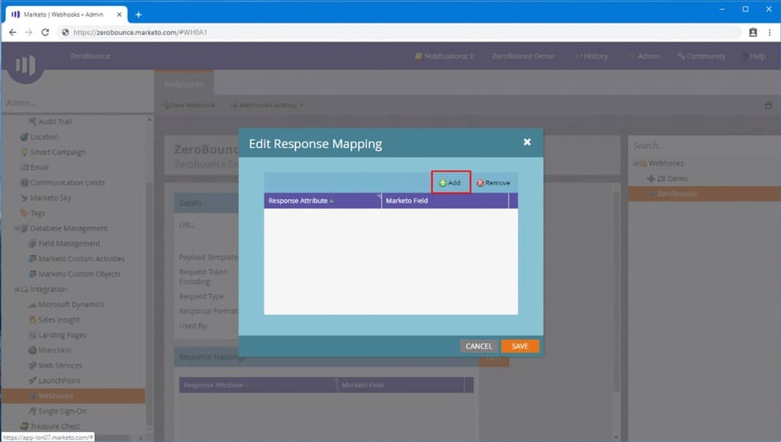The width and height of the screenshot is (781, 442).
Task: Open Field Management
Action: (64, 243)
